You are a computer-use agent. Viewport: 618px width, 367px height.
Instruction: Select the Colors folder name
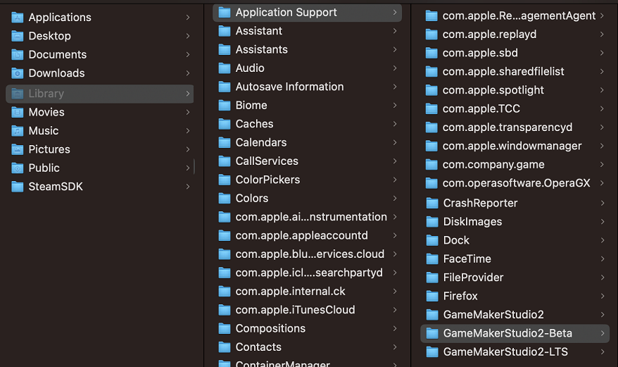(x=252, y=198)
